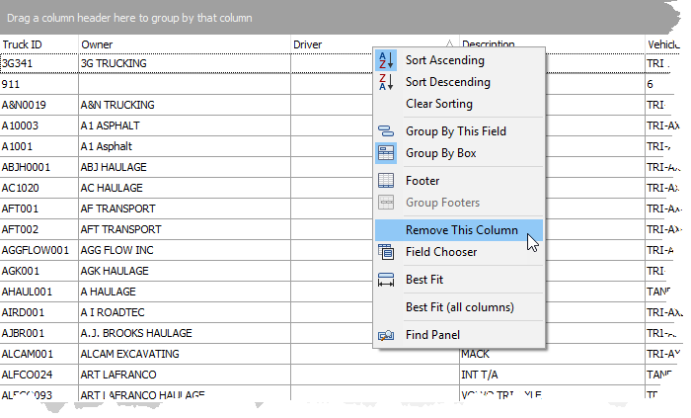Click the Sort Descending Z-A icon

[386, 82]
